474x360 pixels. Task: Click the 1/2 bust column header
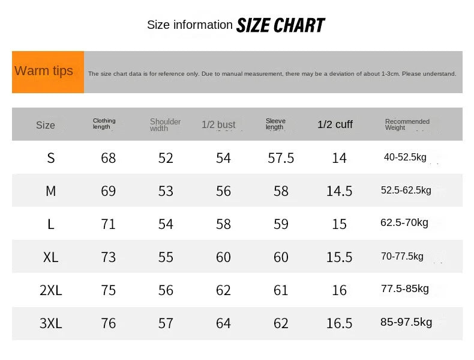click(218, 125)
